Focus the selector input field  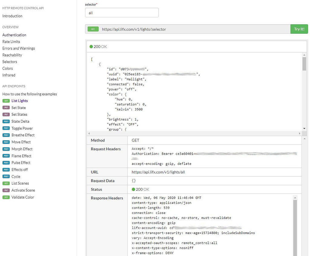(122, 13)
